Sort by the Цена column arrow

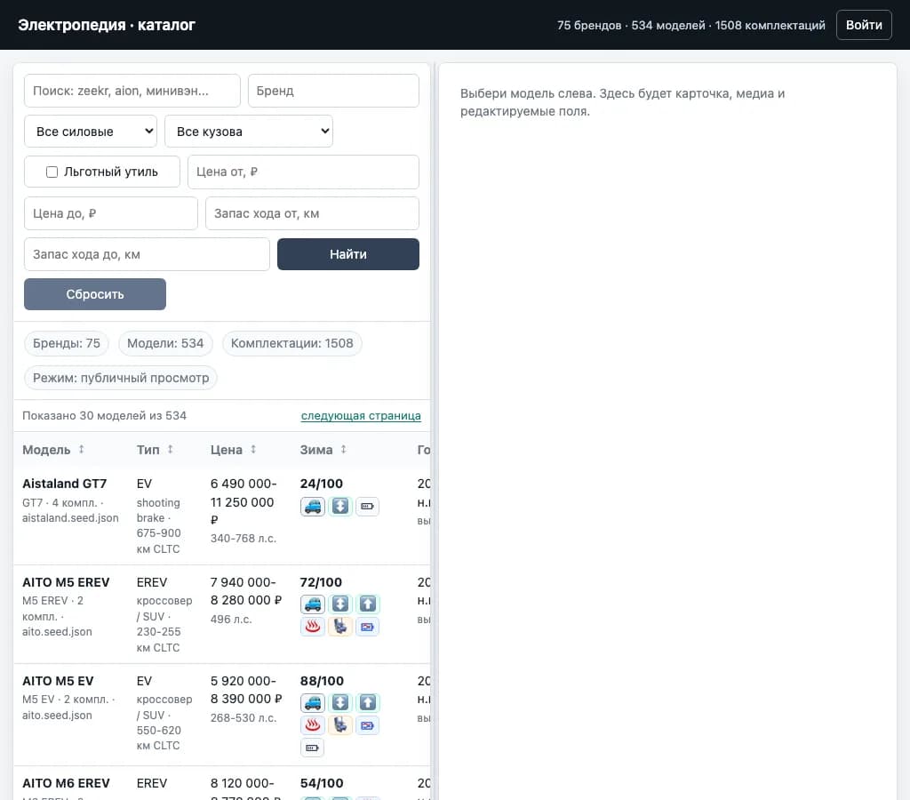pos(253,450)
